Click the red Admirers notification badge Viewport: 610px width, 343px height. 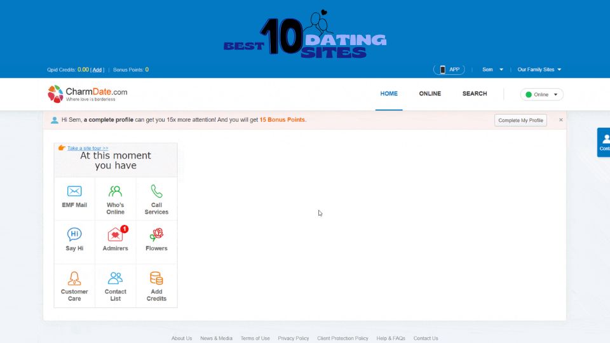pyautogui.click(x=124, y=229)
